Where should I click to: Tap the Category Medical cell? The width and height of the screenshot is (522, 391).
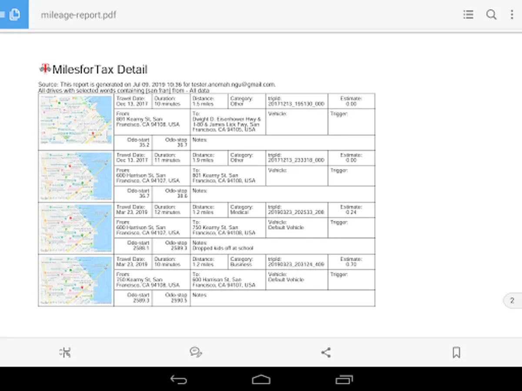[x=247, y=210]
